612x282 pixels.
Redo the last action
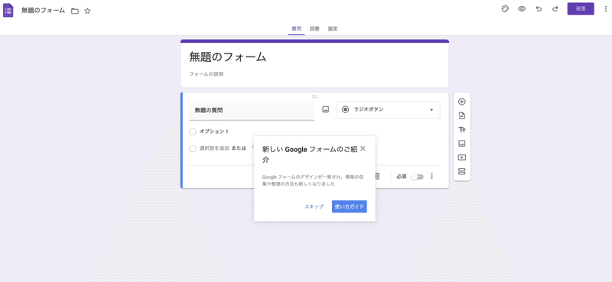point(555,9)
